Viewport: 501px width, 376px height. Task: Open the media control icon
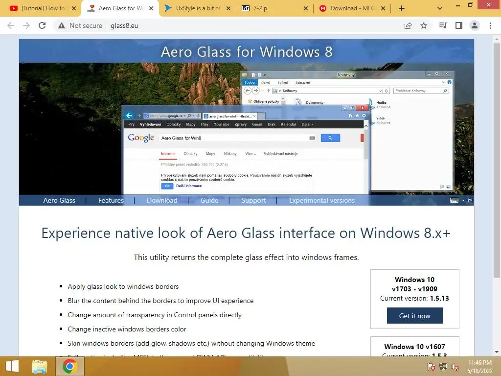[x=443, y=25]
